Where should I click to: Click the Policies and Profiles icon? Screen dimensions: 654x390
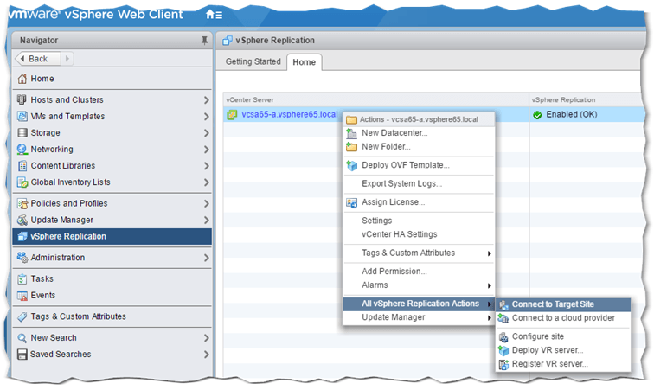click(x=22, y=203)
